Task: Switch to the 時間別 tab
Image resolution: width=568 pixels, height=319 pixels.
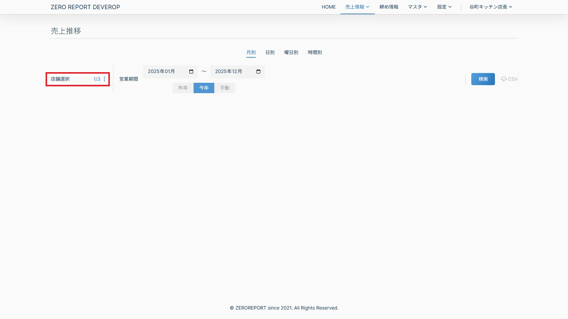Action: (x=315, y=52)
